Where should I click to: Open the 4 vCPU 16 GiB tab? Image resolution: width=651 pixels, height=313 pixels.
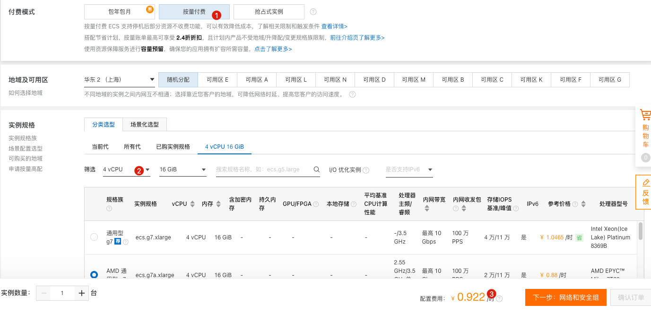click(x=225, y=147)
